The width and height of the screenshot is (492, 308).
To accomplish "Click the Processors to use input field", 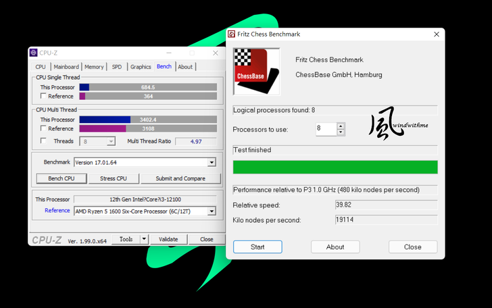I will tap(326, 129).
